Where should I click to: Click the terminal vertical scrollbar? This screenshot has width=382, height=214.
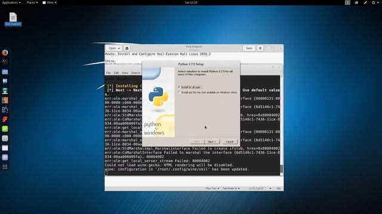coord(281,125)
